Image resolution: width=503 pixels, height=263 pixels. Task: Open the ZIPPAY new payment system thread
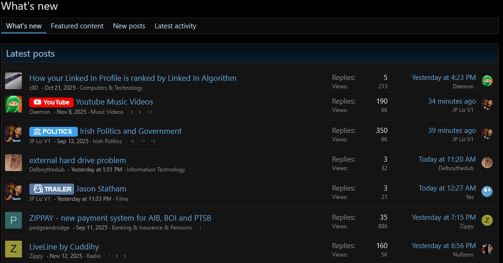120,218
